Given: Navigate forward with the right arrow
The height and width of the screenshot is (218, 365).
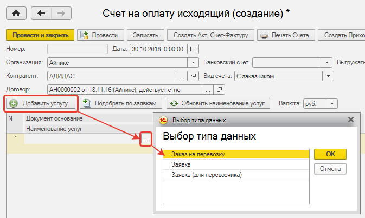Looking at the screenshot, I should 61,13.
